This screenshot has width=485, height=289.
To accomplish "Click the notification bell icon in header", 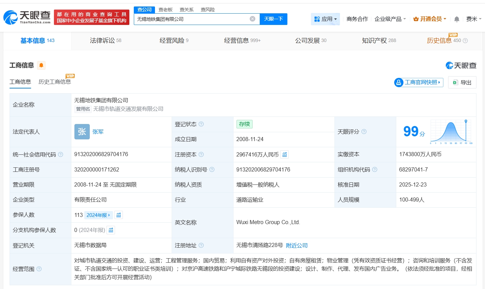I will (457, 19).
